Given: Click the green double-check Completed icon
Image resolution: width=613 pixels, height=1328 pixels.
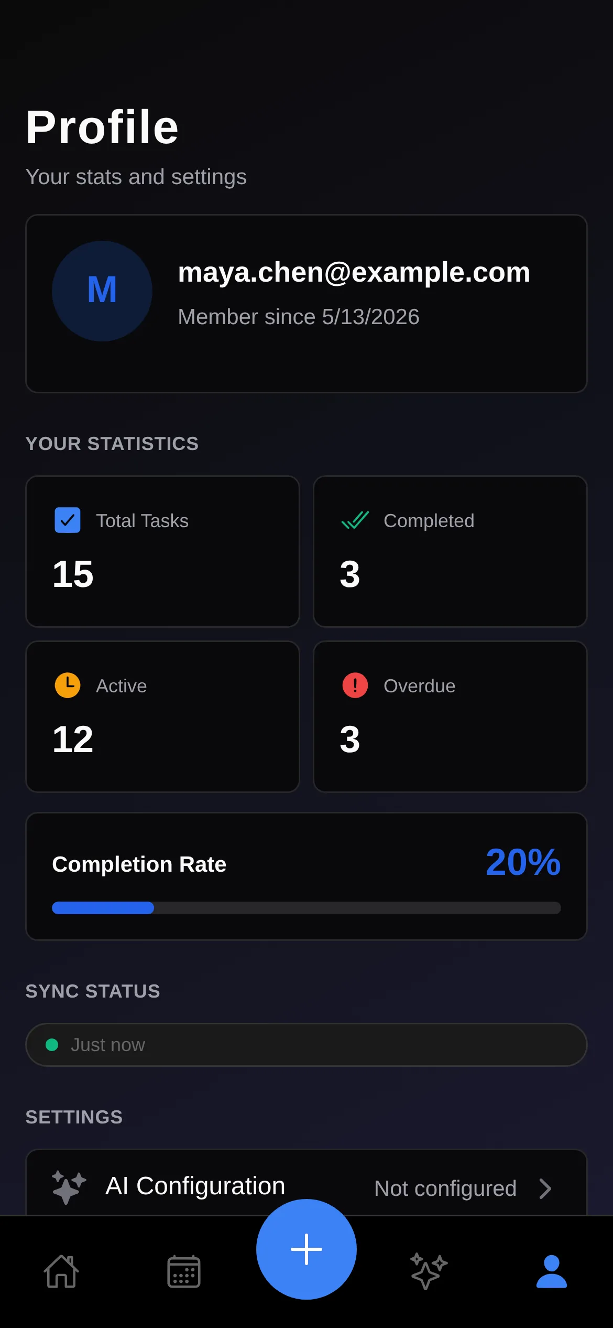Looking at the screenshot, I should 355,520.
